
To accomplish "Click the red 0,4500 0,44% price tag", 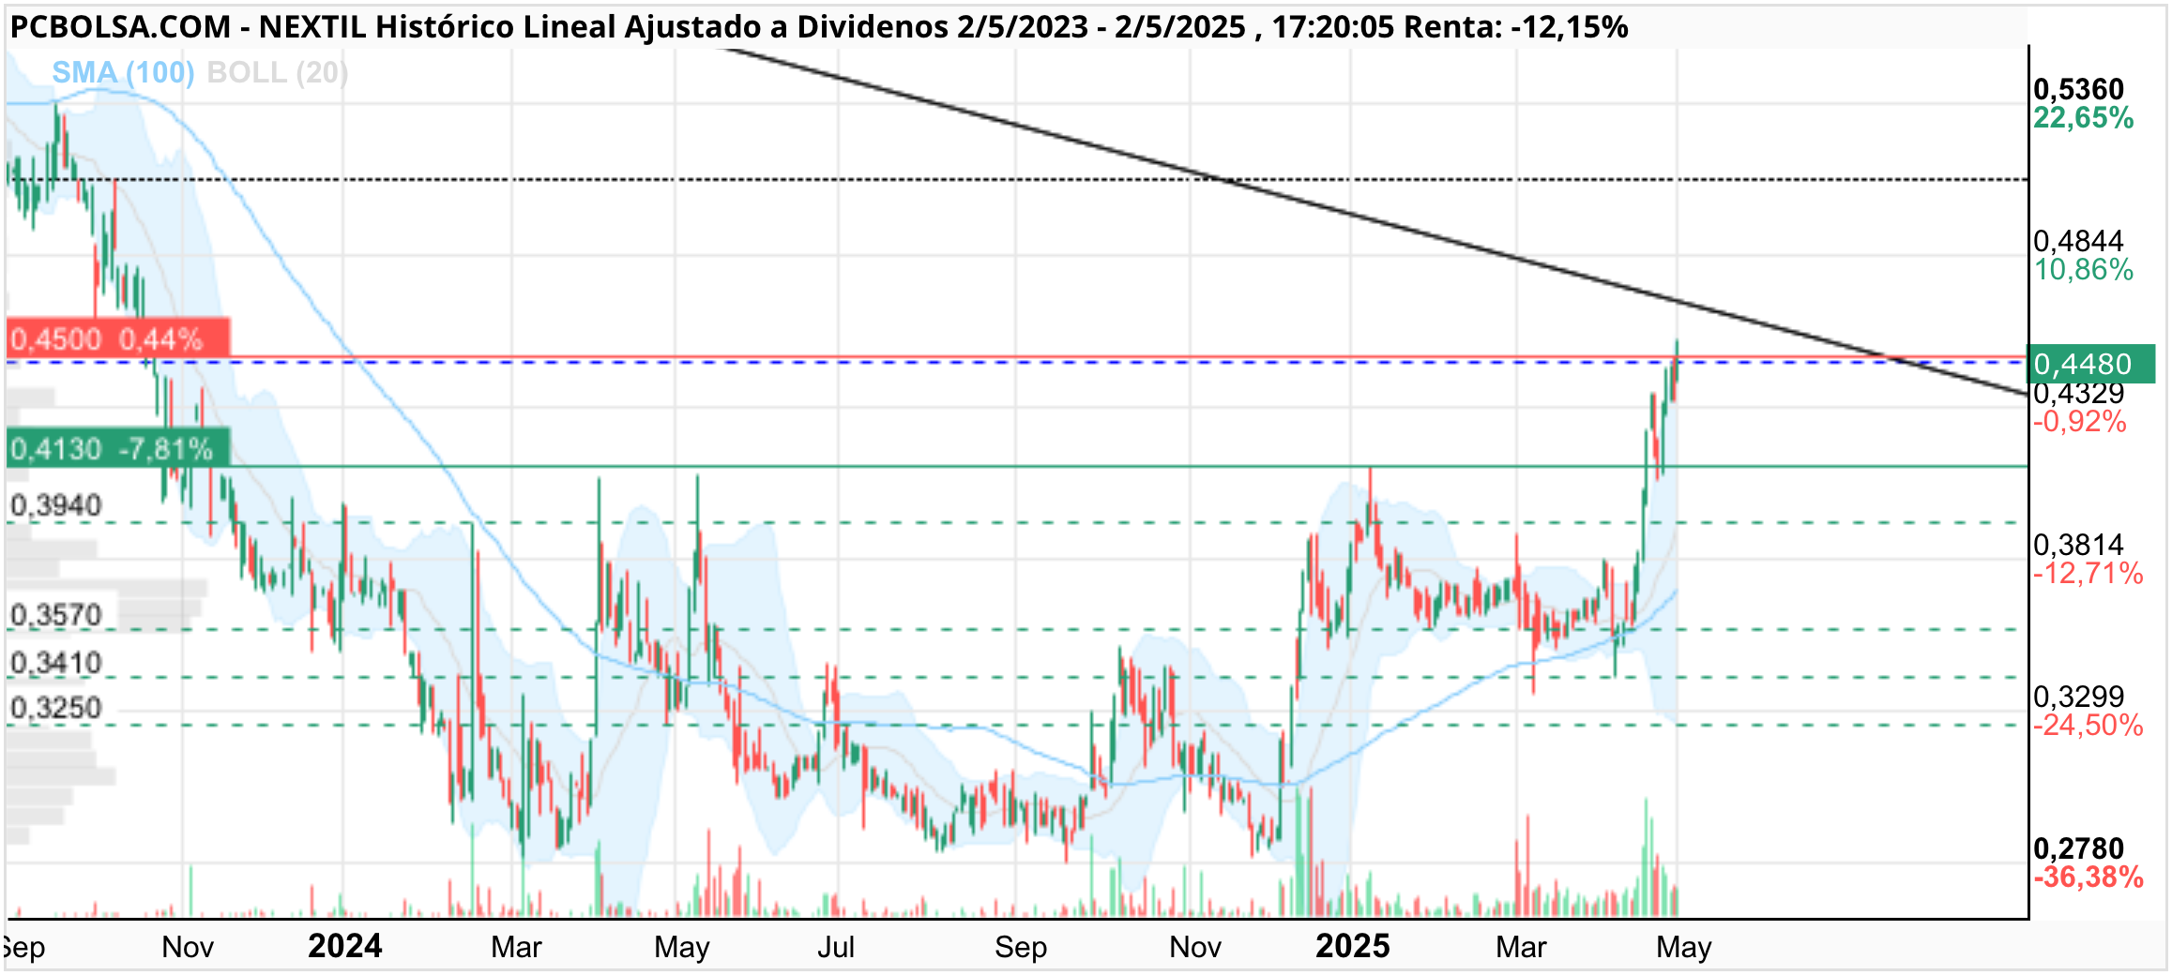I will click(118, 337).
